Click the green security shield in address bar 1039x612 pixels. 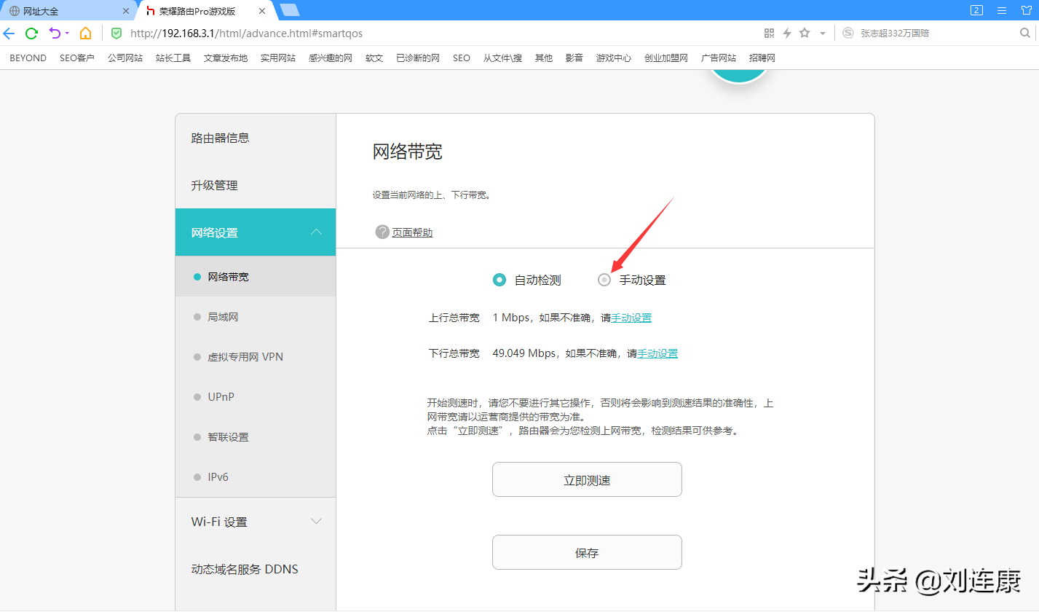[116, 33]
